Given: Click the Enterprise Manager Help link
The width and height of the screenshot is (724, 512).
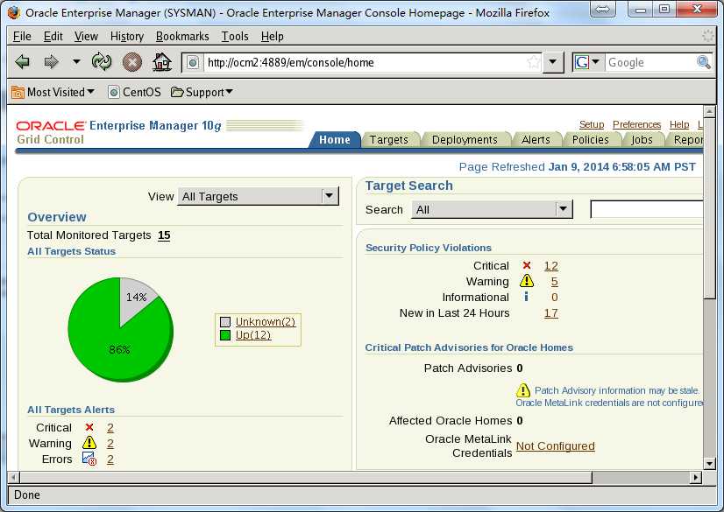Looking at the screenshot, I should [x=679, y=124].
